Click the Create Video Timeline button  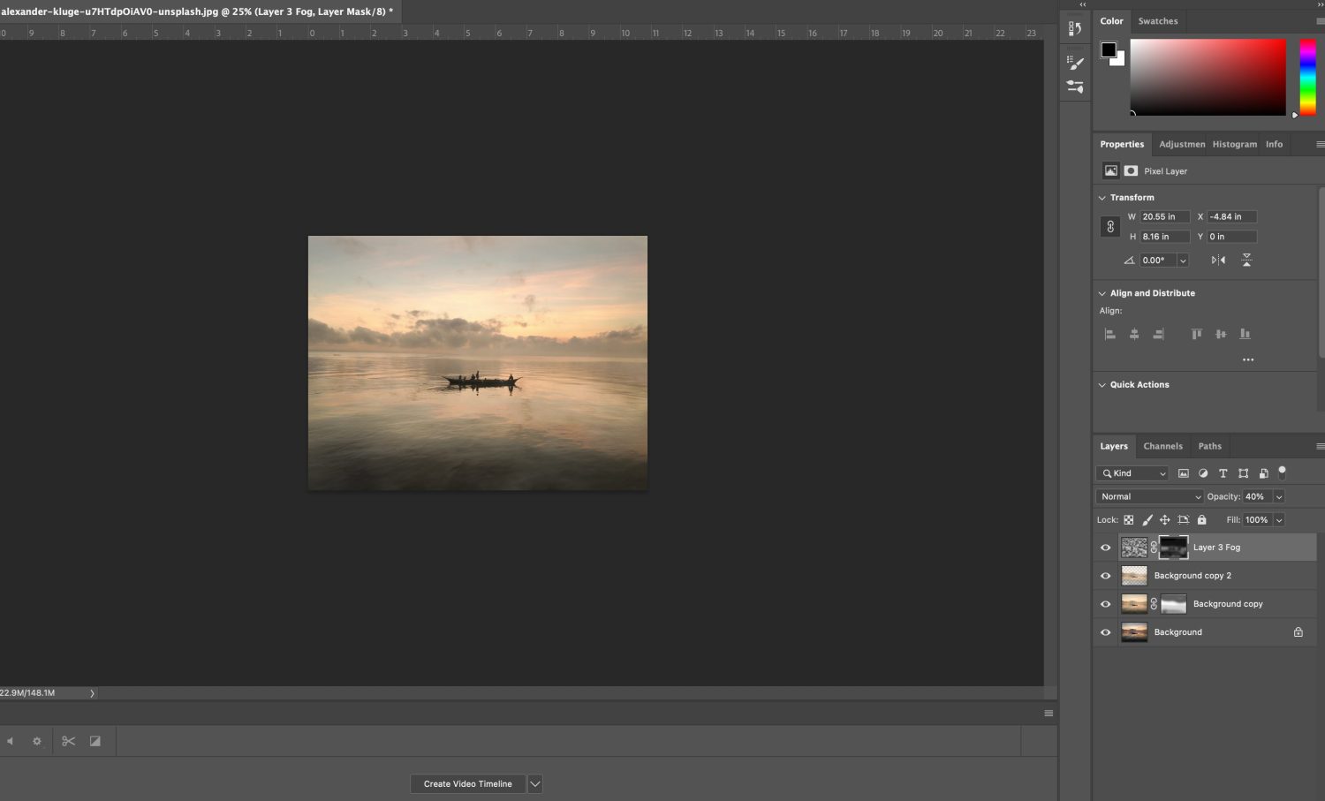click(467, 783)
